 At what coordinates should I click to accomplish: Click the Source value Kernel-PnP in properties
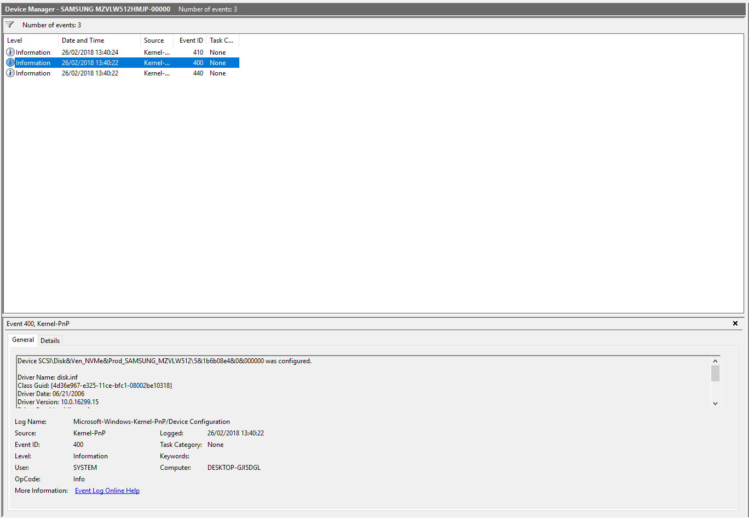89,433
